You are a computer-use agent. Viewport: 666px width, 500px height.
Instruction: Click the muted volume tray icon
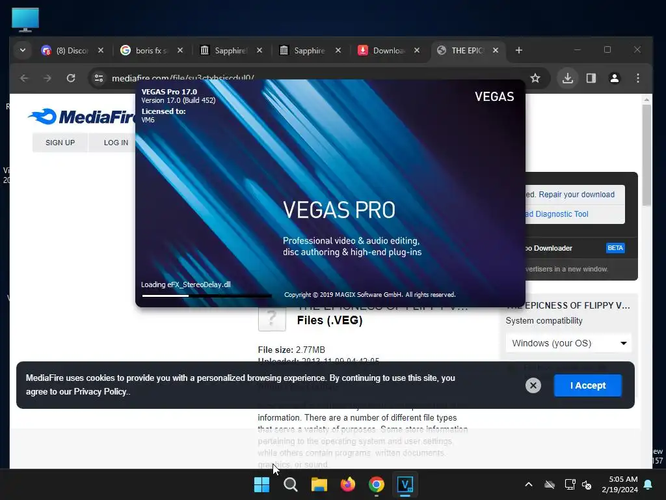pyautogui.click(x=587, y=484)
